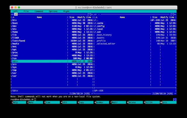187x118 pixels.
Task: Select the /opt directory row
Action: [x=52, y=50]
